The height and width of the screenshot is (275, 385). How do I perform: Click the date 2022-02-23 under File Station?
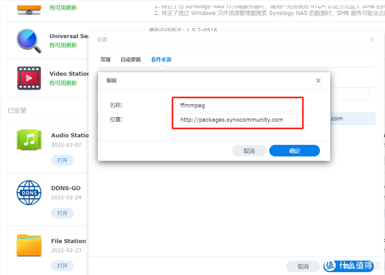(66, 250)
